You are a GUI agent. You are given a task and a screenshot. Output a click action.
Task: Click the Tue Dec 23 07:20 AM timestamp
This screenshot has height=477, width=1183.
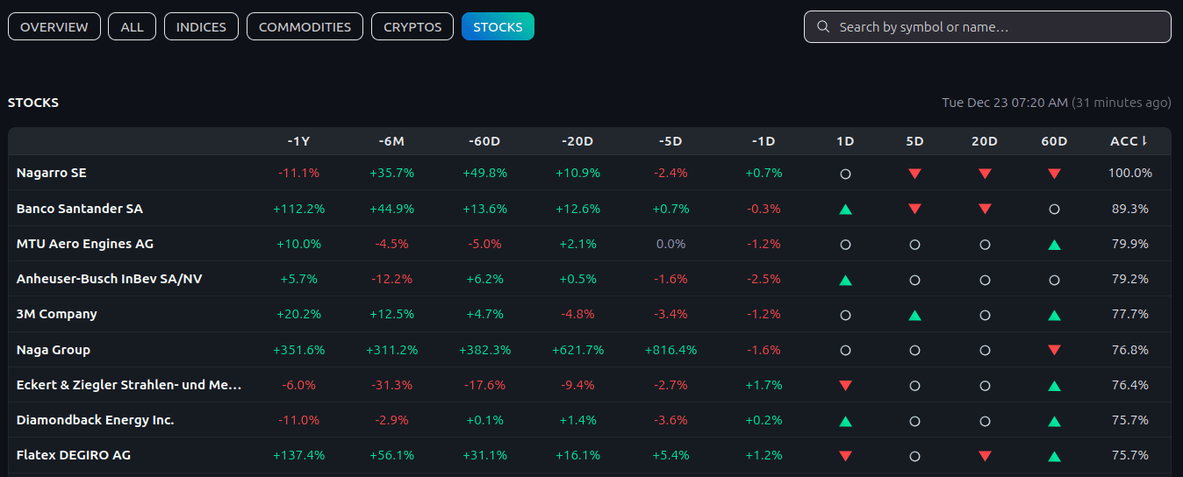1005,103
